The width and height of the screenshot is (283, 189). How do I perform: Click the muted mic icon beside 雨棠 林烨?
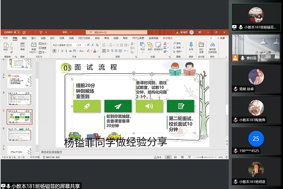235,88
